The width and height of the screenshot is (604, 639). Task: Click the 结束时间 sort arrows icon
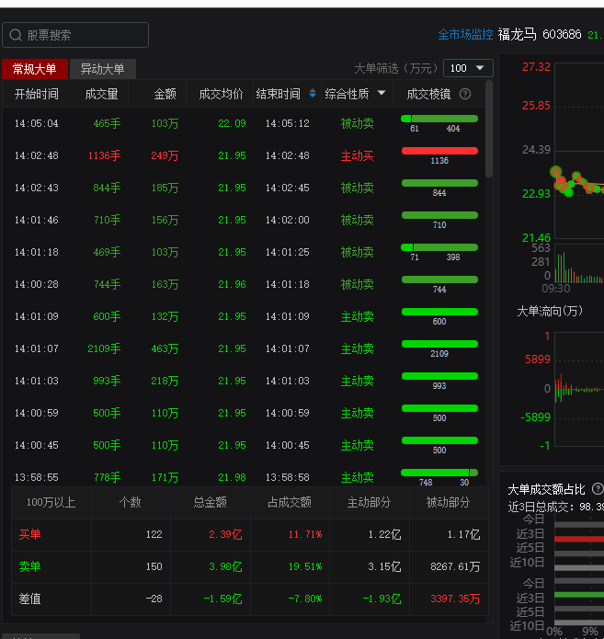tap(313, 94)
